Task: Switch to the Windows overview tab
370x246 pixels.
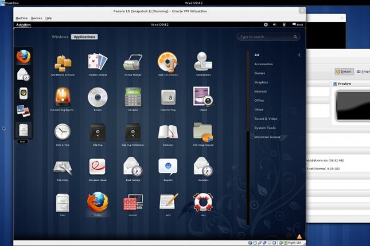Action: (60, 37)
